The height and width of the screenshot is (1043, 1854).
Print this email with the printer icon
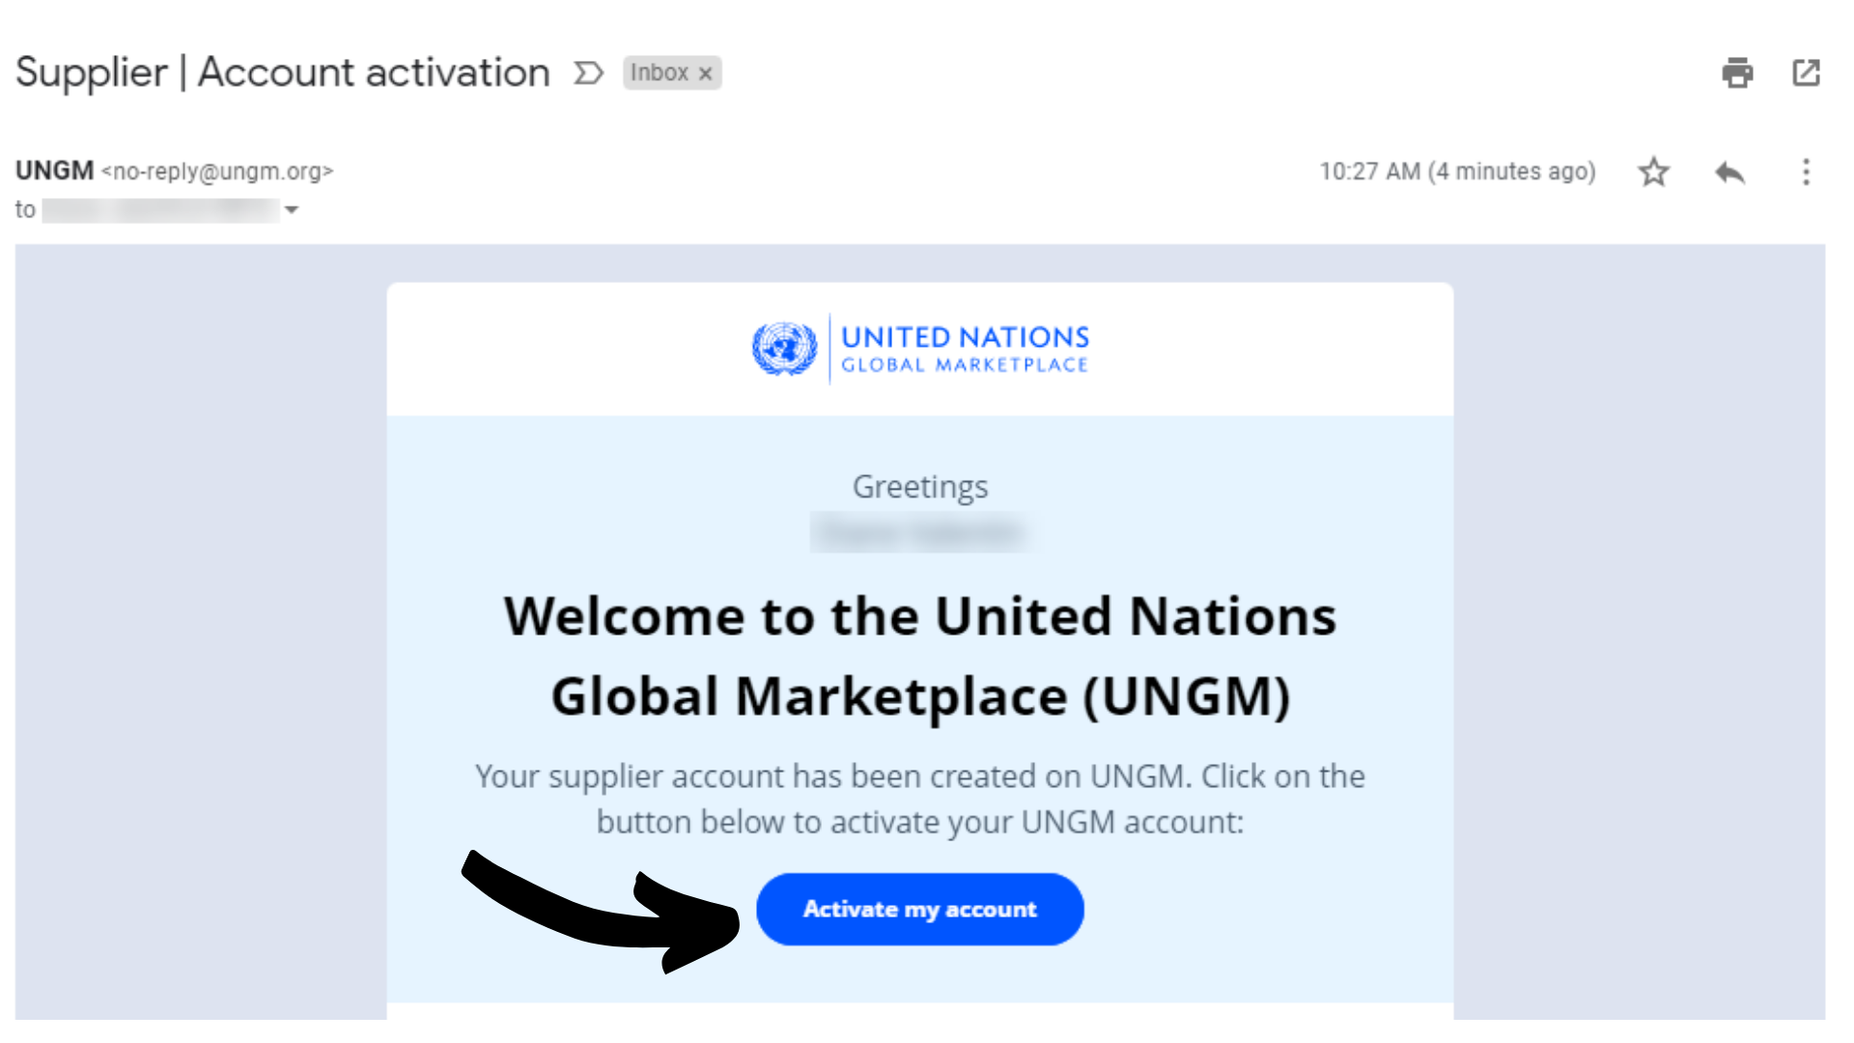pyautogui.click(x=1737, y=72)
